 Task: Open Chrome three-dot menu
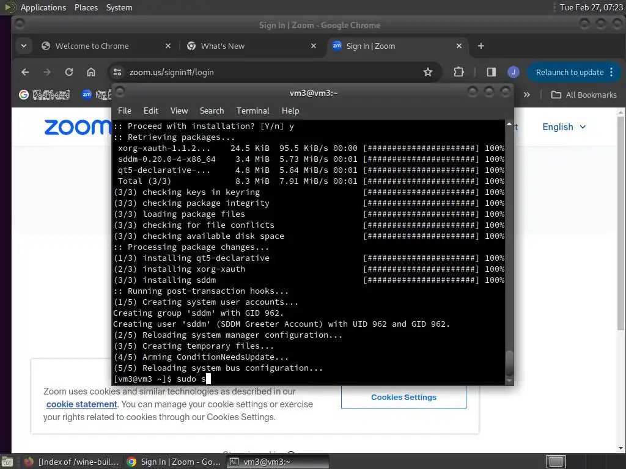click(x=611, y=72)
